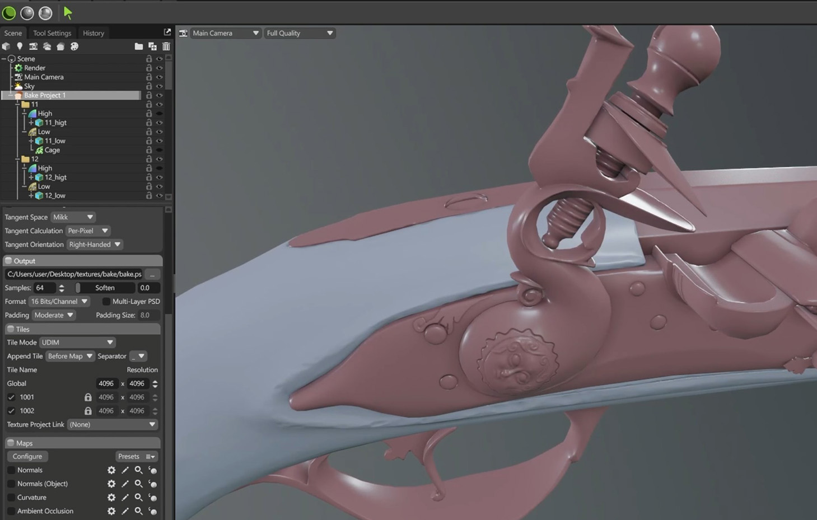Add a new mesh object via cube icon

click(6, 46)
